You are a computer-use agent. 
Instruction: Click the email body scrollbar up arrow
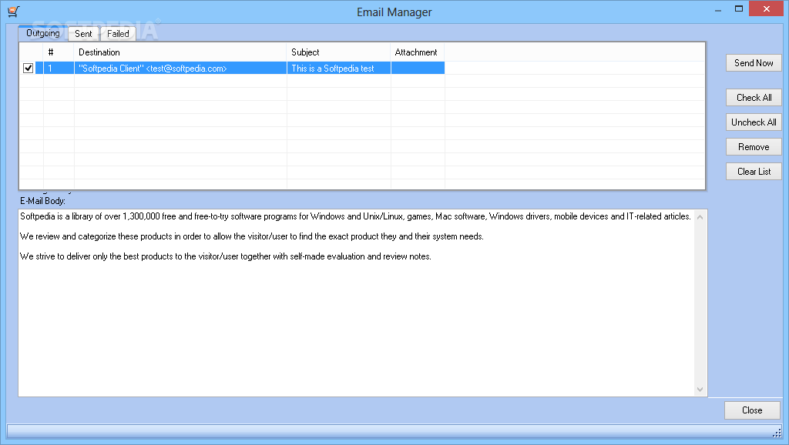point(700,217)
